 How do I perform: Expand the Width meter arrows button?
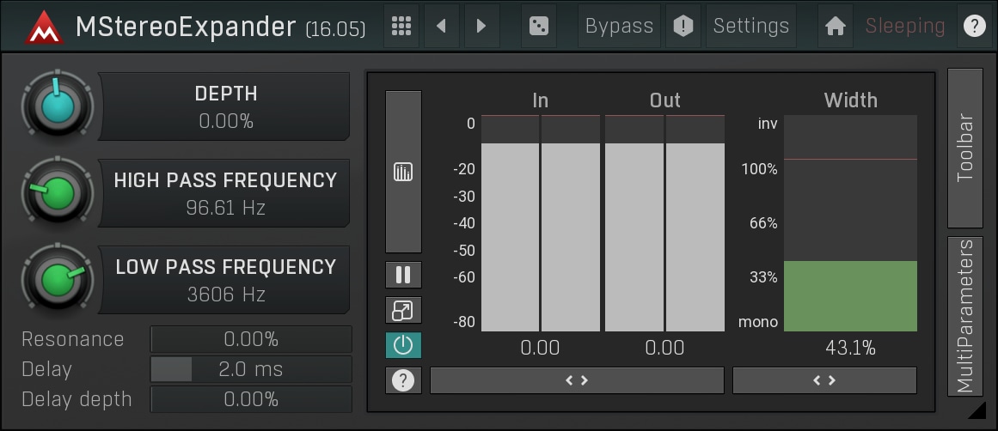[x=824, y=380]
